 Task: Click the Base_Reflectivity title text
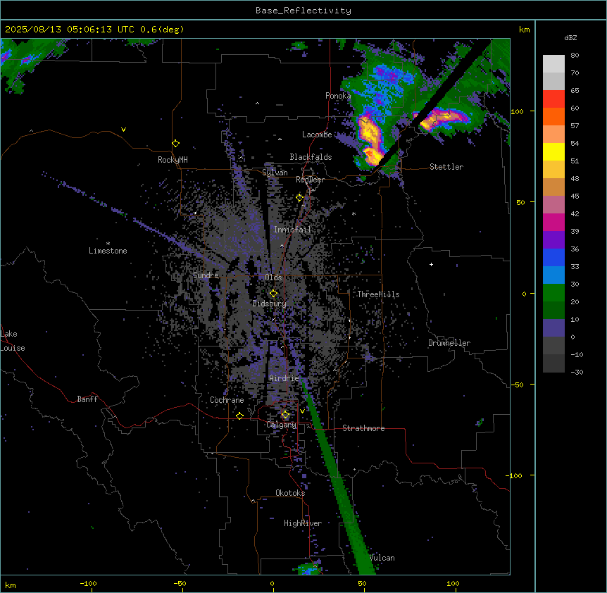coord(303,11)
